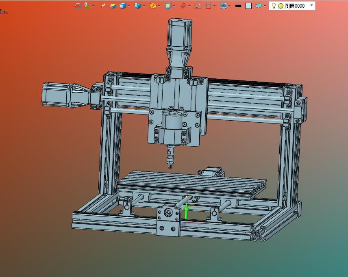Image resolution: width=348 pixels, height=277 pixels.
Task: Click the black line color swatch
Action: pos(238,6)
